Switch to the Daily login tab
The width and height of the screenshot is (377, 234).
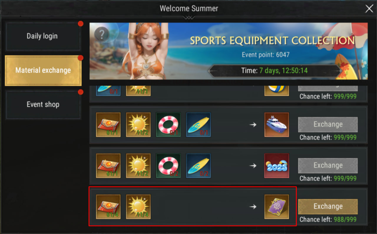tap(43, 36)
